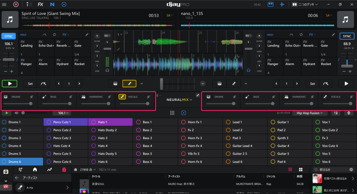Select the left deck drums stem icon
Viewport: 357px width, 194px height.
6,96
